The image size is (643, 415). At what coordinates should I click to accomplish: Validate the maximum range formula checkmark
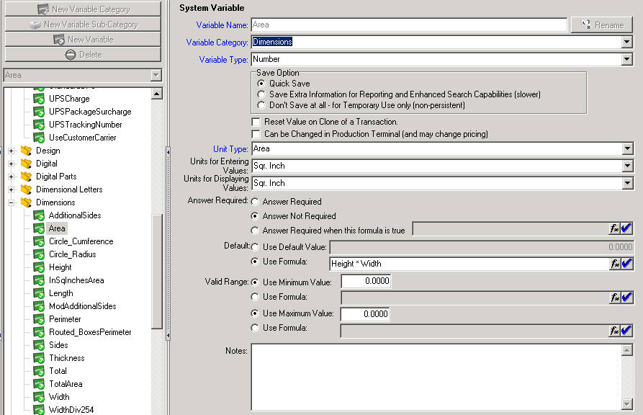click(x=626, y=331)
